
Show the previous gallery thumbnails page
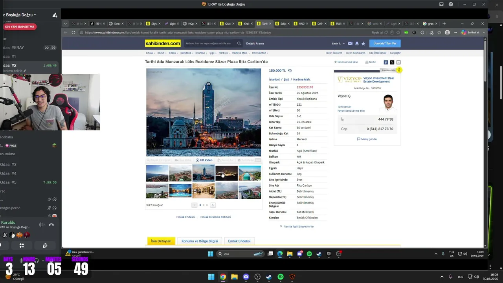[x=195, y=205]
